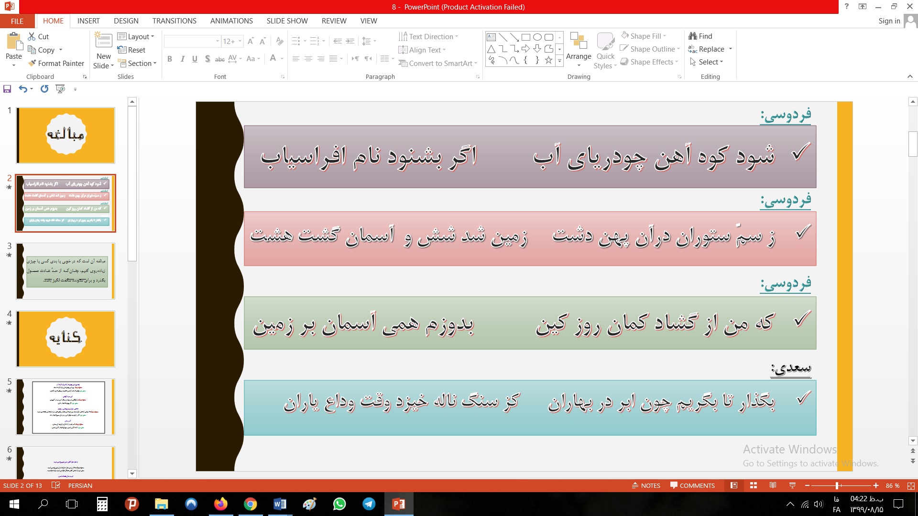Screen dimensions: 918x516
Task: Open Reading View from status bar
Action: tap(773, 485)
